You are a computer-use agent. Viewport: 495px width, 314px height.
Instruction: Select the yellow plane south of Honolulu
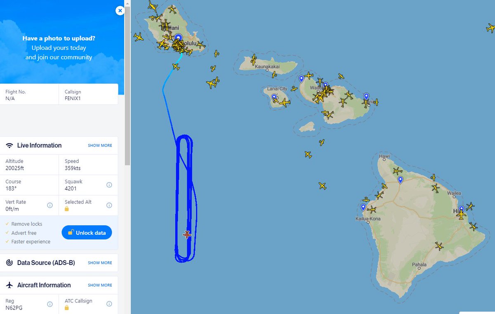point(176,67)
